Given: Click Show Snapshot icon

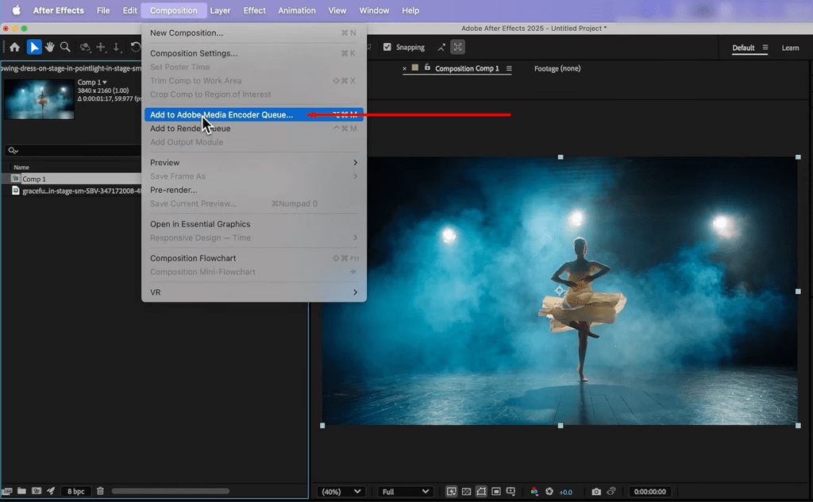Looking at the screenshot, I should pyautogui.click(x=611, y=492).
